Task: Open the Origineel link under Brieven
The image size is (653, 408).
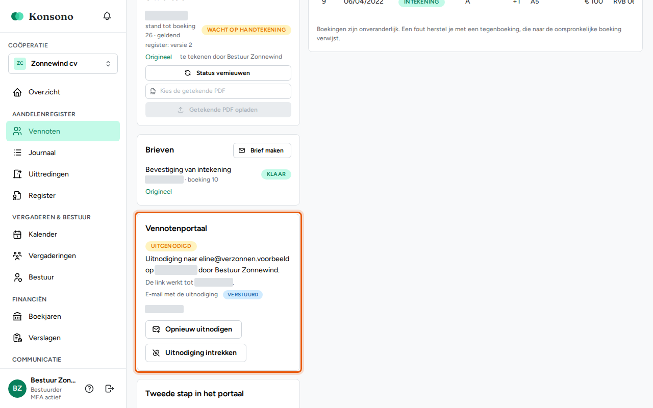Action: click(x=159, y=192)
